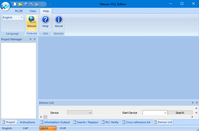Click the Save disk icon
Image resolution: width=199 pixels, height=131 pixels.
pyautogui.click(x=26, y=4)
